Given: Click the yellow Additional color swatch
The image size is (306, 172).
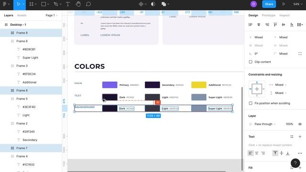Looking at the screenshot, I should coord(199,85).
